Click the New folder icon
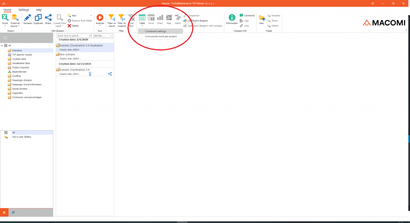Image resolution: width=410 pixels, height=223 pixels. click(x=261, y=18)
